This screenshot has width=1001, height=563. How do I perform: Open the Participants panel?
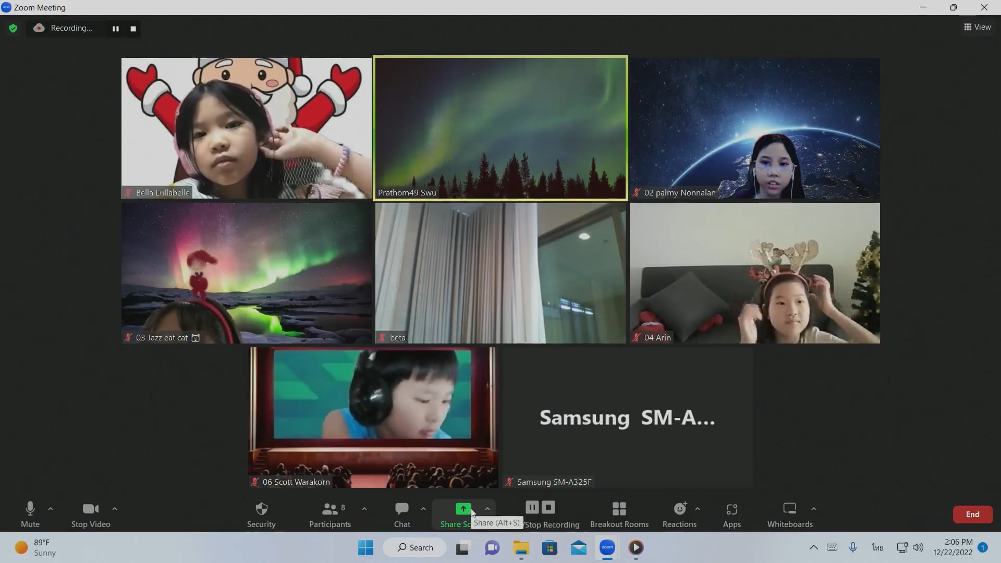329,514
